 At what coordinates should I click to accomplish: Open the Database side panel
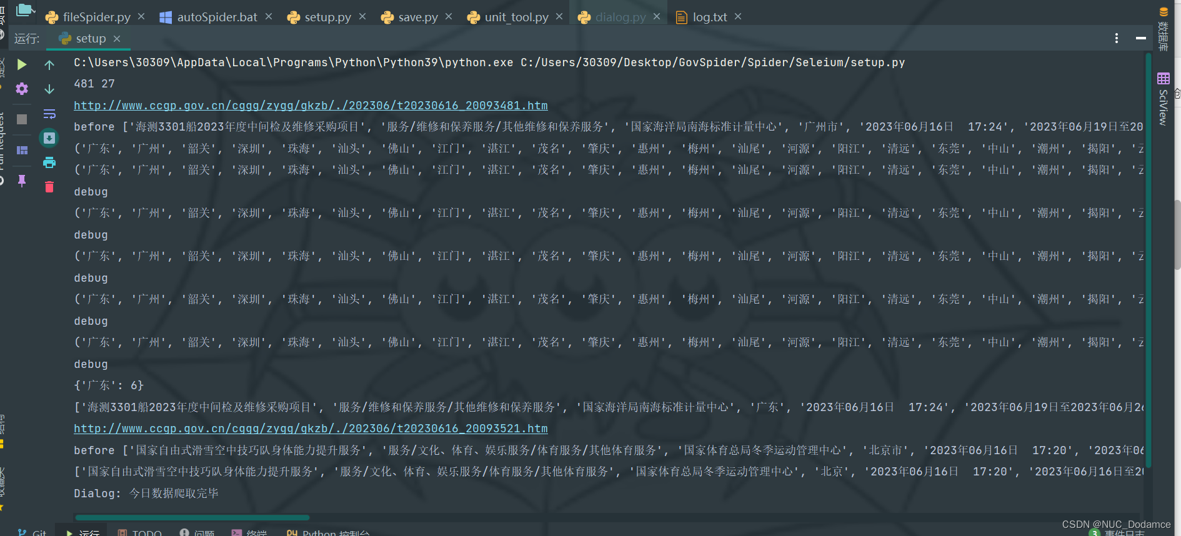pos(1163,29)
